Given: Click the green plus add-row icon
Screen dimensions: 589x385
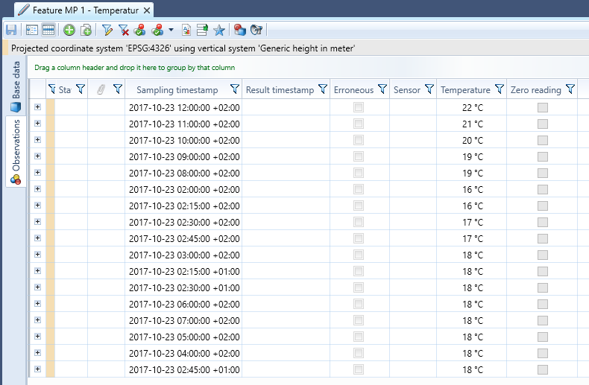Looking at the screenshot, I should tap(69, 30).
